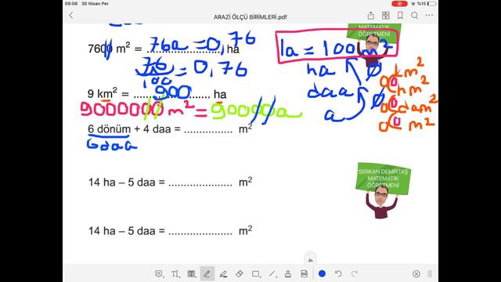The width and height of the screenshot is (501, 282).
Task: Tap the second '14 ha – 5 daa' question
Action: (171, 230)
